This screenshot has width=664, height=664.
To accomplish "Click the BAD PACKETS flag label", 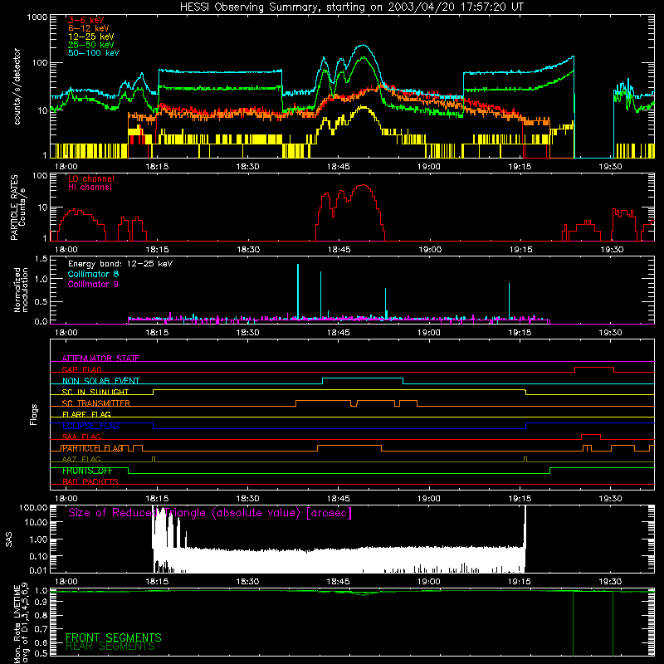I will pos(90,481).
